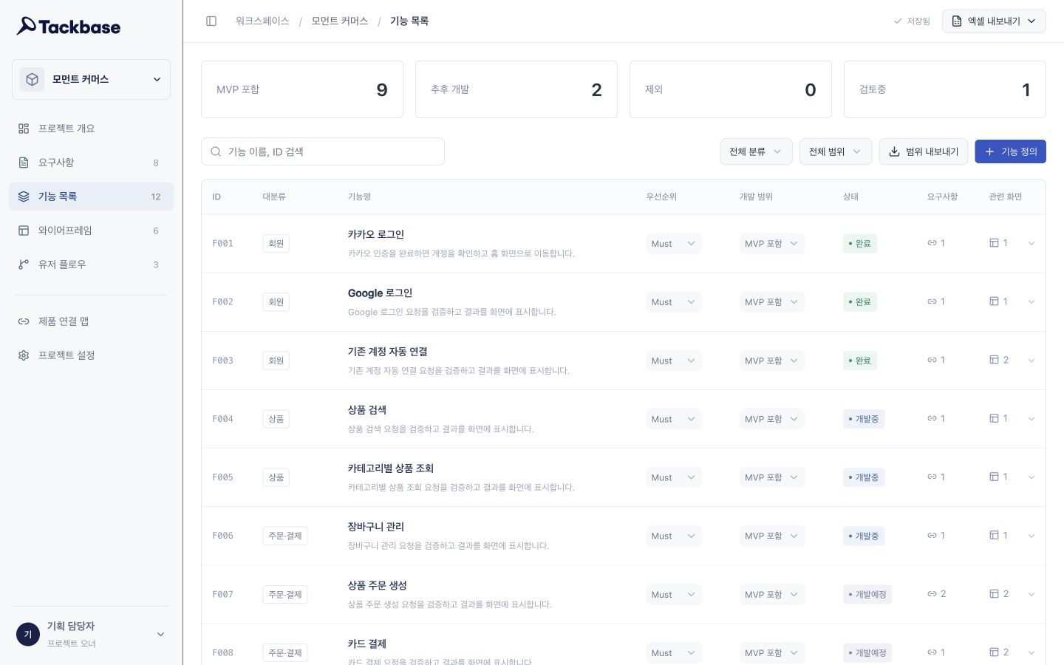The height and width of the screenshot is (665, 1064).
Task: Open priority dropdown for 카카오 로그인
Action: 674,244
